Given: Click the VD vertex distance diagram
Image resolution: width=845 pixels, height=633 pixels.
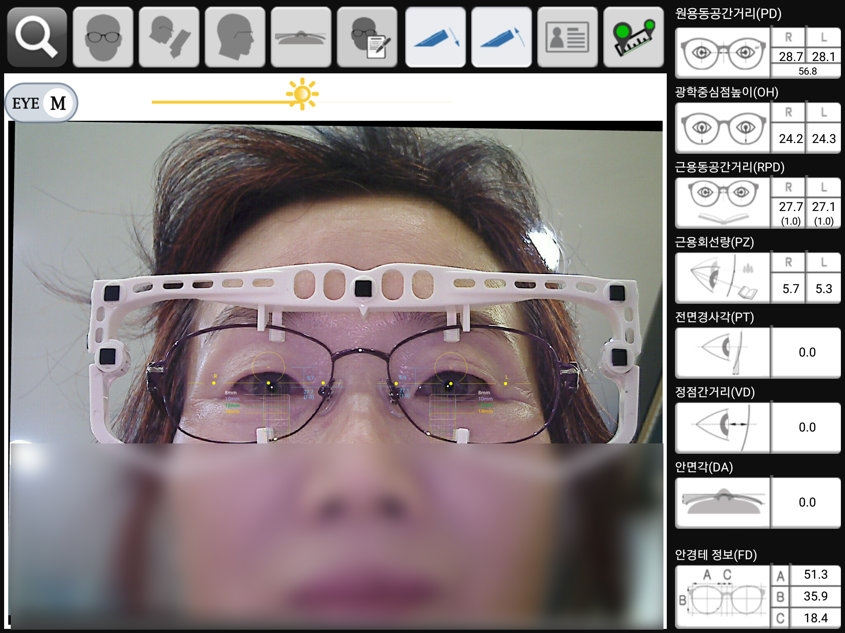Looking at the screenshot, I should [723, 428].
